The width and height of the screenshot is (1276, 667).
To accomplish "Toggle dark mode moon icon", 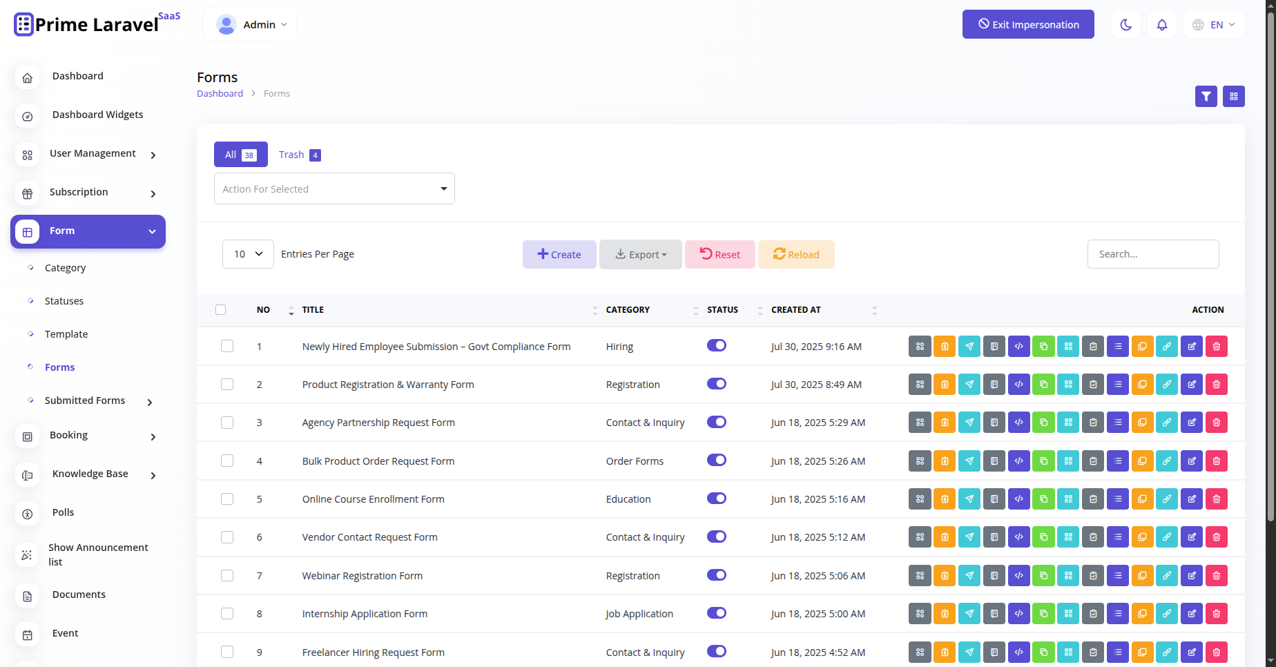I will click(1125, 25).
